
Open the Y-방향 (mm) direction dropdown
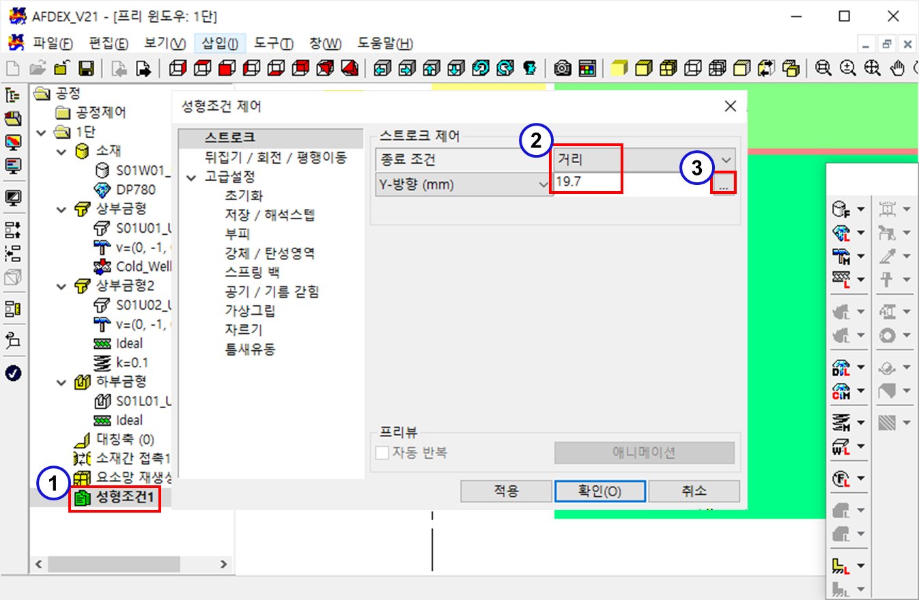pyautogui.click(x=464, y=184)
